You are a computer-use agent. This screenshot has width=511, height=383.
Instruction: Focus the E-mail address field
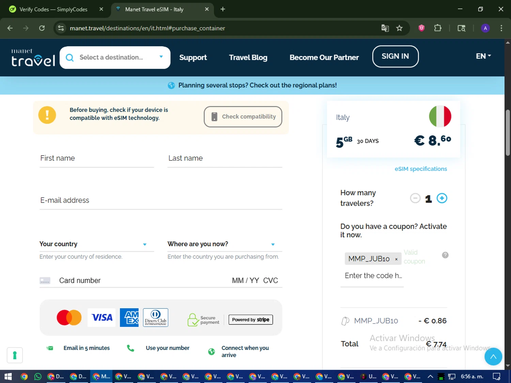click(161, 201)
